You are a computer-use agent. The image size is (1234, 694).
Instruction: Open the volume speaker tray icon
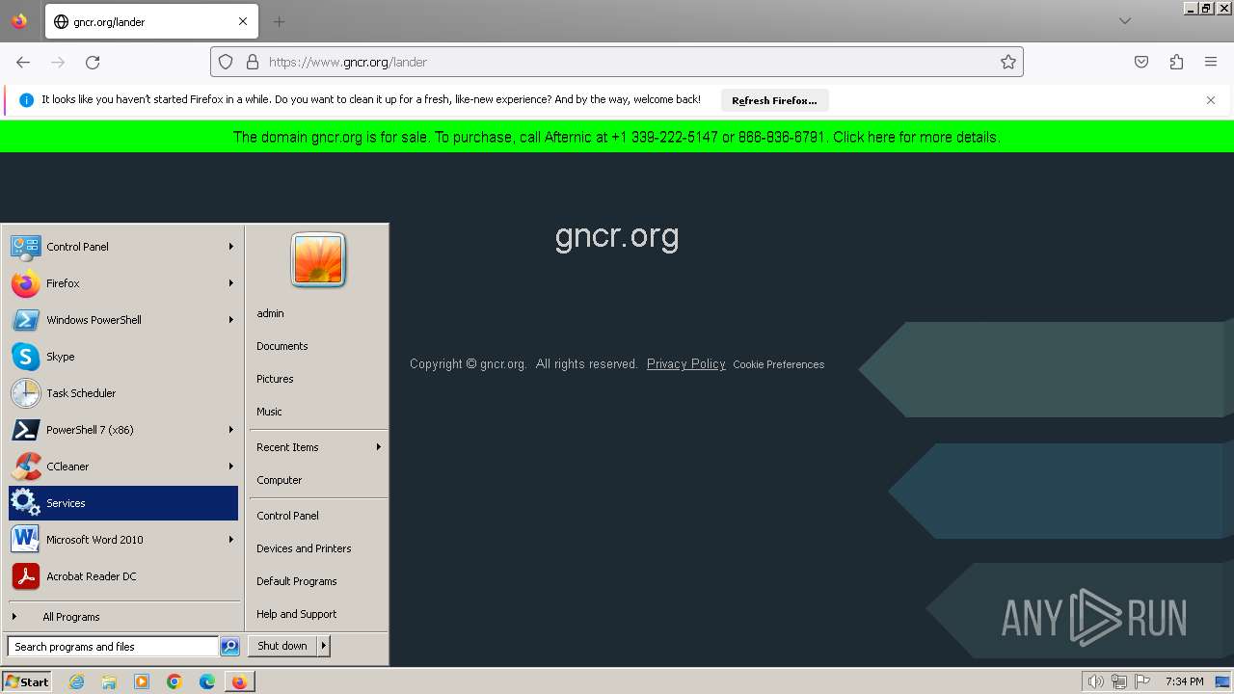[1095, 681]
